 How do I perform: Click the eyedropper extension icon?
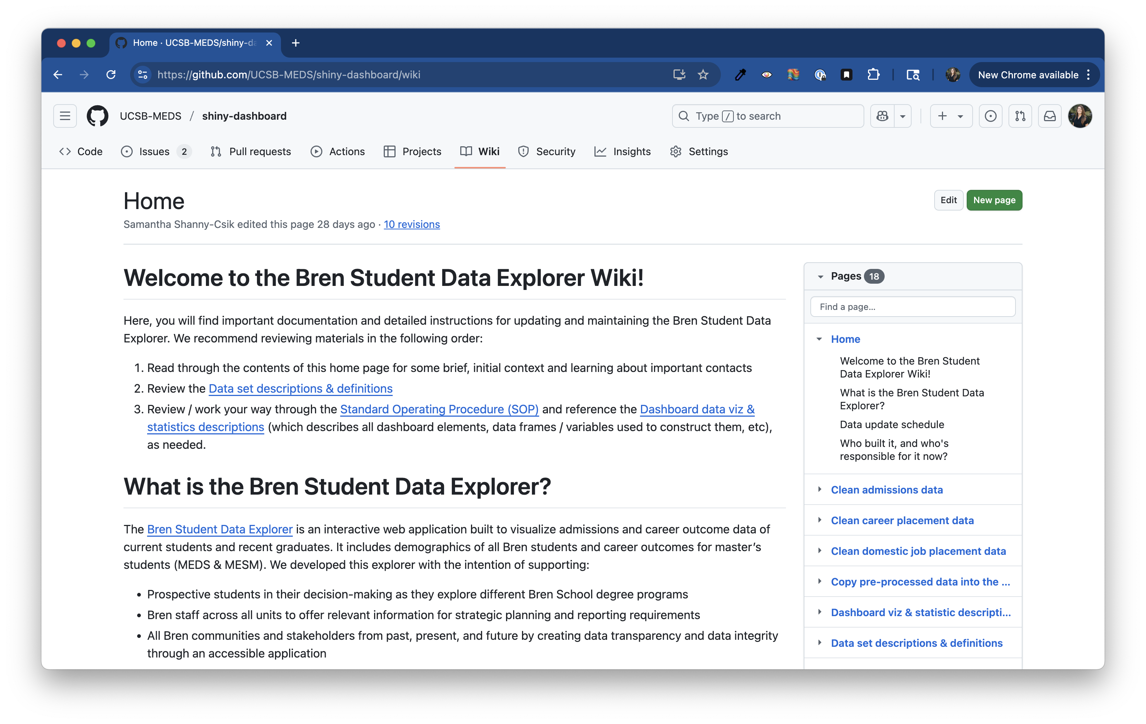(x=740, y=75)
